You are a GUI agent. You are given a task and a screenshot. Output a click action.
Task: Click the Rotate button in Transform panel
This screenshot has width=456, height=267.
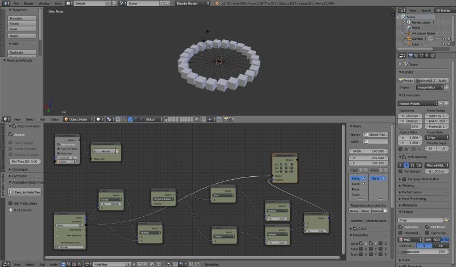(22, 23)
